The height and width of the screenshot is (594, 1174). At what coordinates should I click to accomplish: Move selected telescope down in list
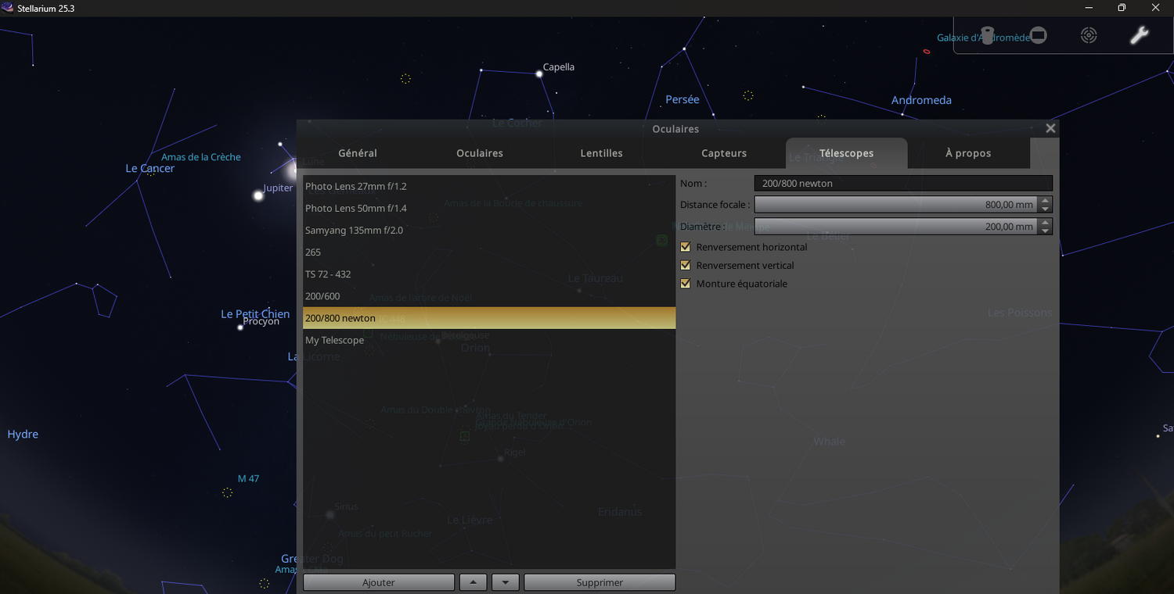click(506, 582)
